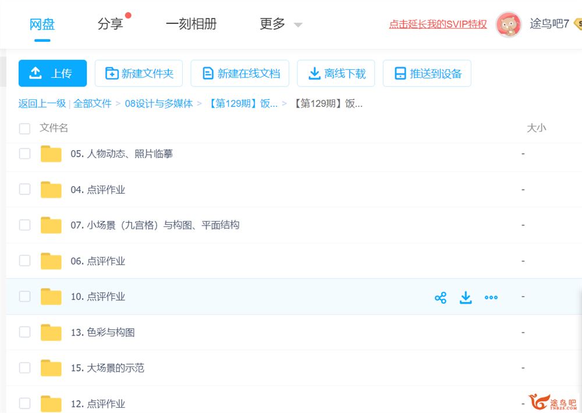This screenshot has height=413, width=582.
Task: Click the download icon on 10. 点评作业 row
Action: tap(466, 298)
